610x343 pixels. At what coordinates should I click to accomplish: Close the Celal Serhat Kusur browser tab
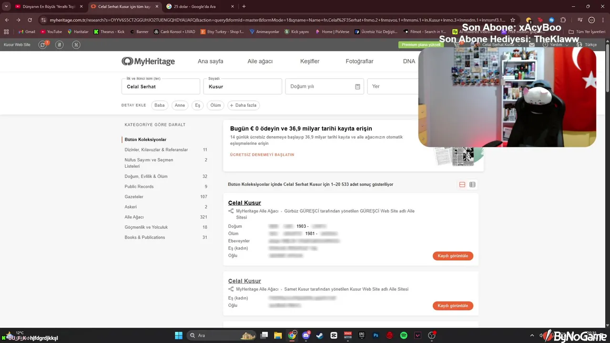click(157, 7)
